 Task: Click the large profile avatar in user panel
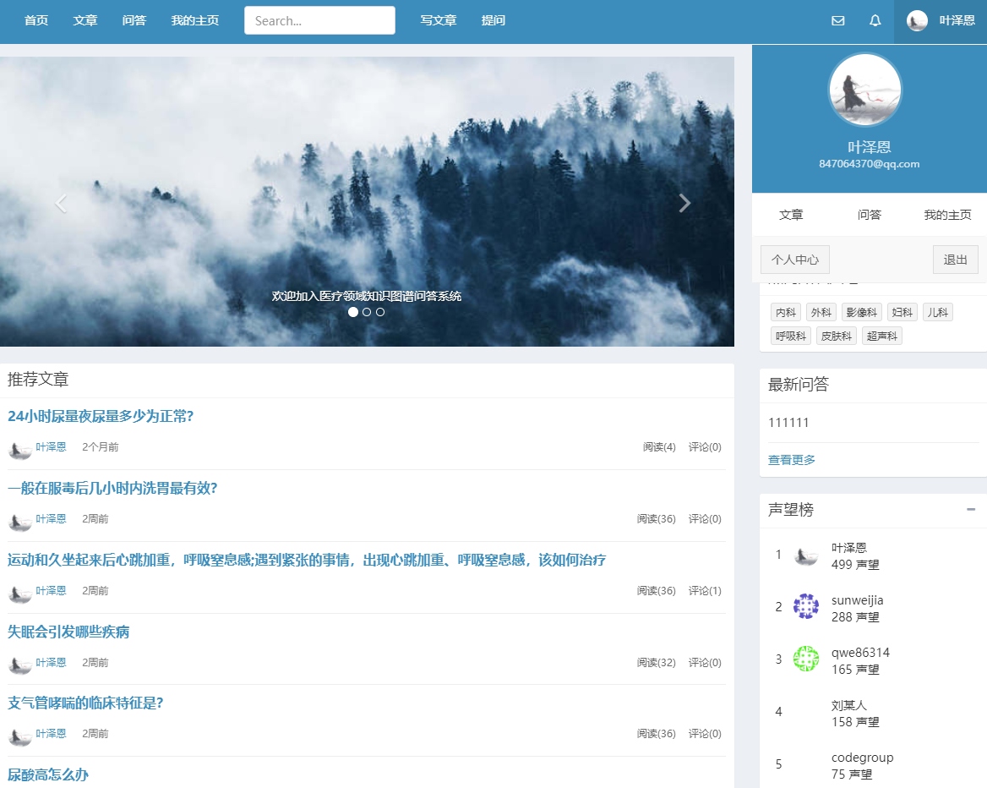tap(864, 90)
